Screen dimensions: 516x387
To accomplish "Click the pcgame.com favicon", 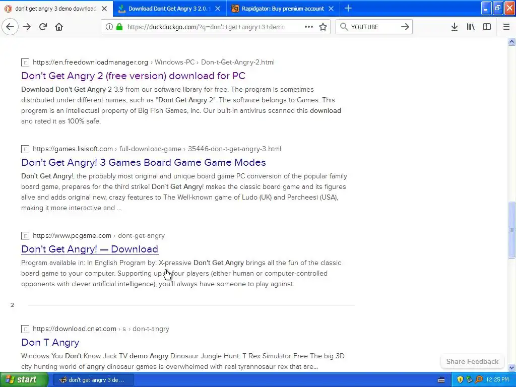I will [25, 236].
